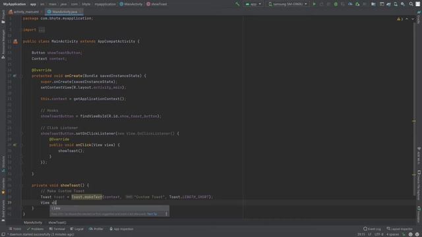Image resolution: width=422 pixels, height=237 pixels.
Task: Click the Profile app icon in toolbar
Action: tap(350, 4)
